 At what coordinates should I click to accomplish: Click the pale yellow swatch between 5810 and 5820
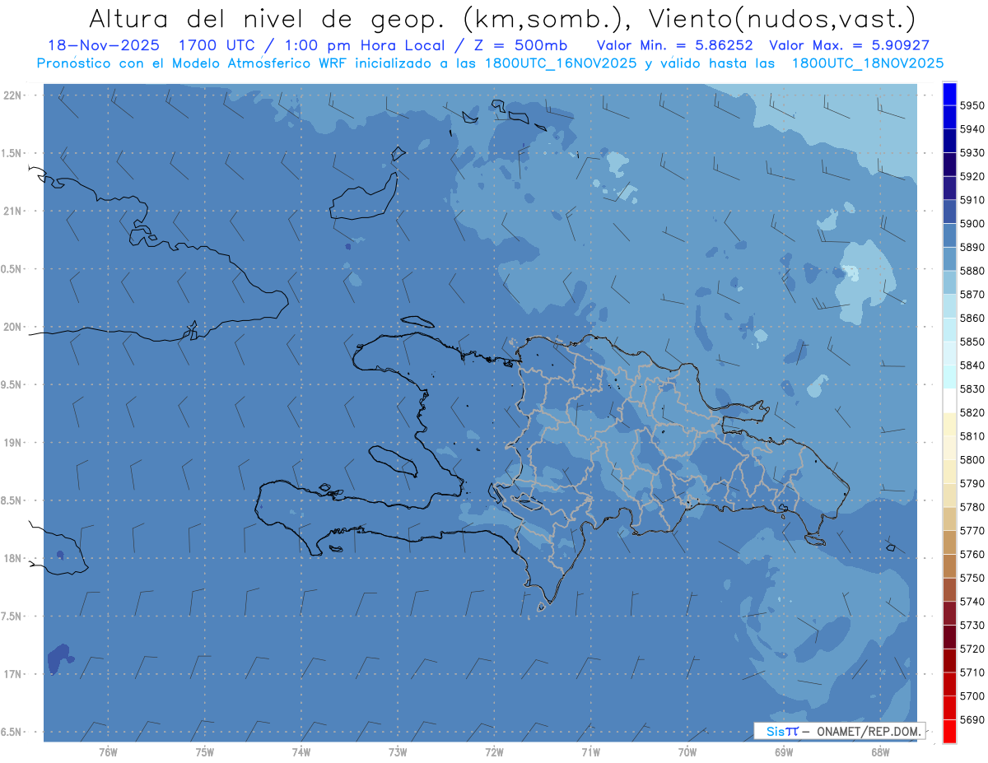tap(949, 424)
